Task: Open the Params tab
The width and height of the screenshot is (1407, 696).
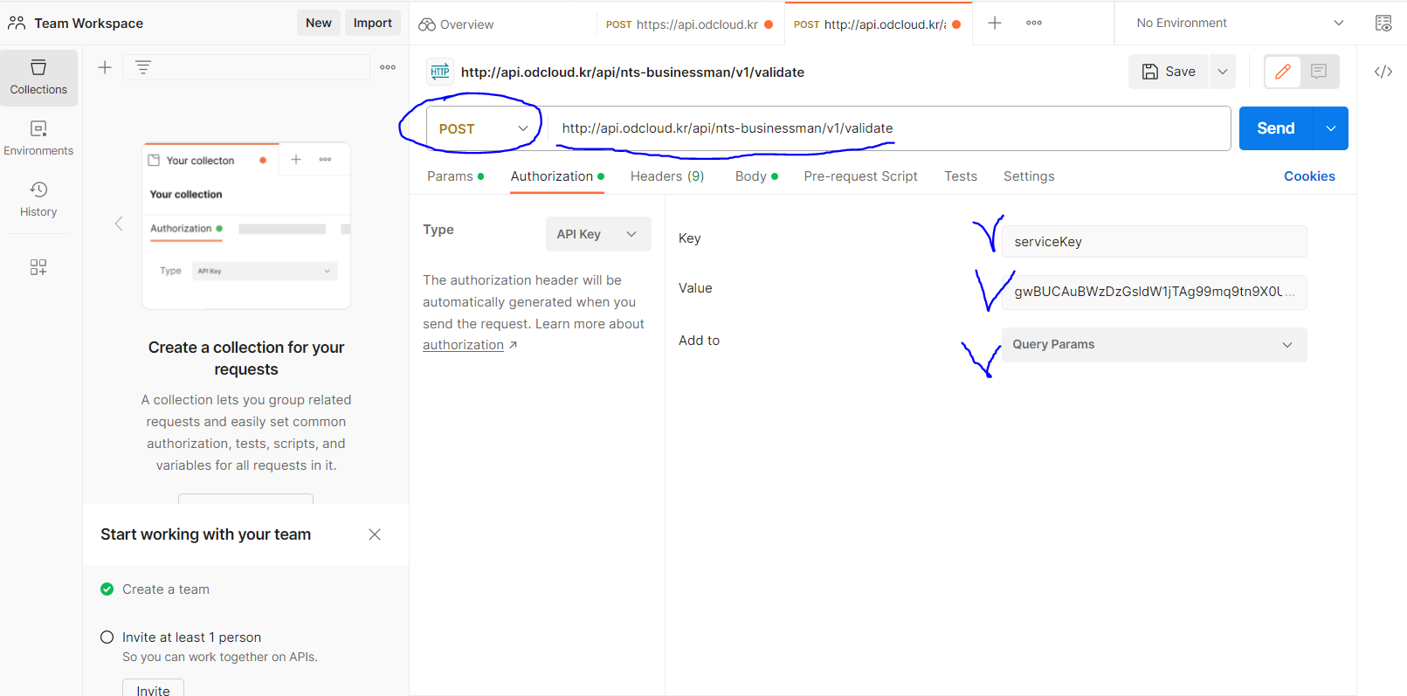Action: click(455, 176)
